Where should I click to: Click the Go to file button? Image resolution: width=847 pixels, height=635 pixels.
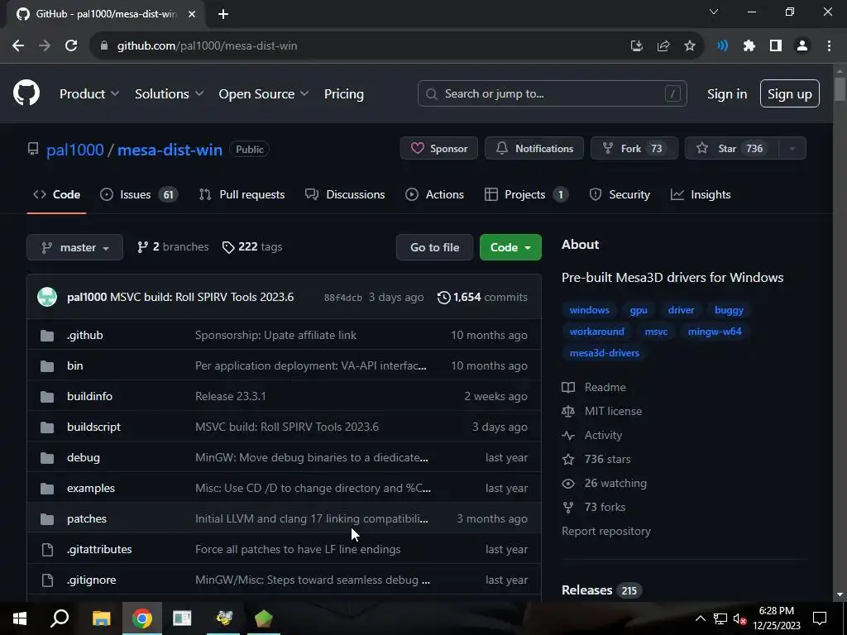click(435, 247)
